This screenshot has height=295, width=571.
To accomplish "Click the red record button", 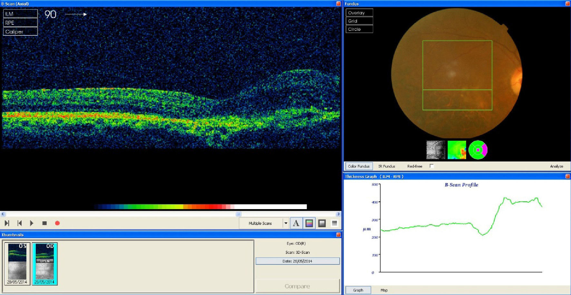I will tap(57, 223).
